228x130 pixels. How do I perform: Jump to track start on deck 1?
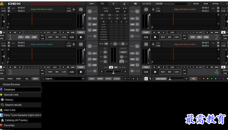(x=10, y=32)
